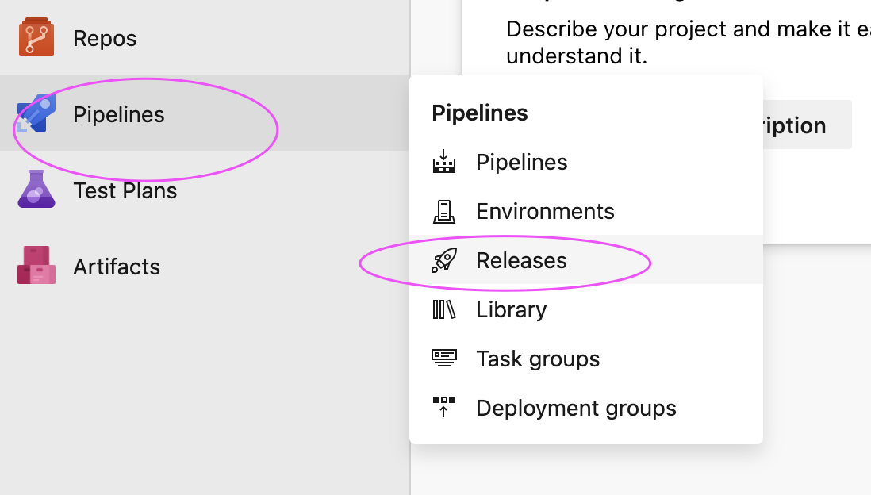Open Environments from the flyout text
This screenshot has height=495, width=871.
(x=545, y=212)
